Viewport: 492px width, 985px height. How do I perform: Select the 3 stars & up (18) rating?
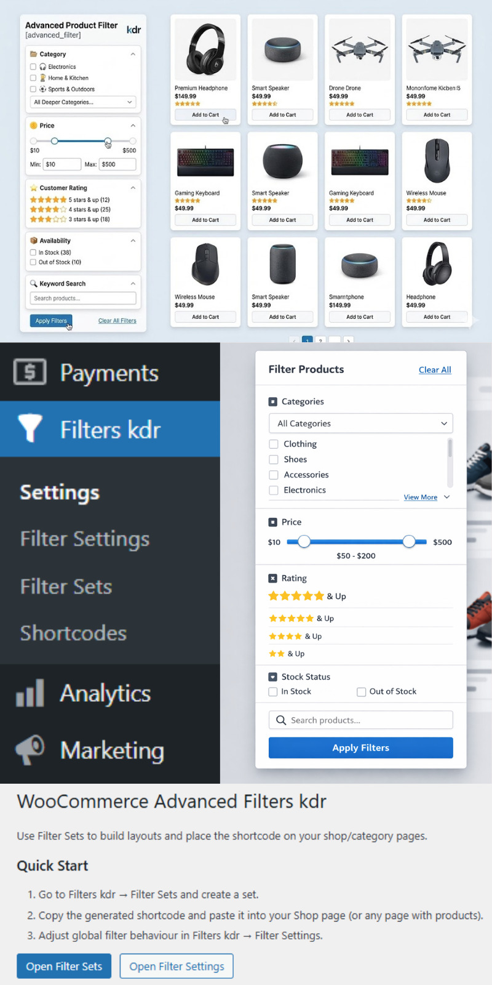pyautogui.click(x=69, y=219)
